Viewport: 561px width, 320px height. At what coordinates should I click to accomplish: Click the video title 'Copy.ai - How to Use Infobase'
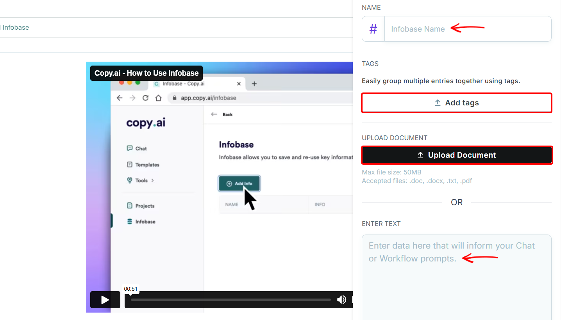pos(147,73)
